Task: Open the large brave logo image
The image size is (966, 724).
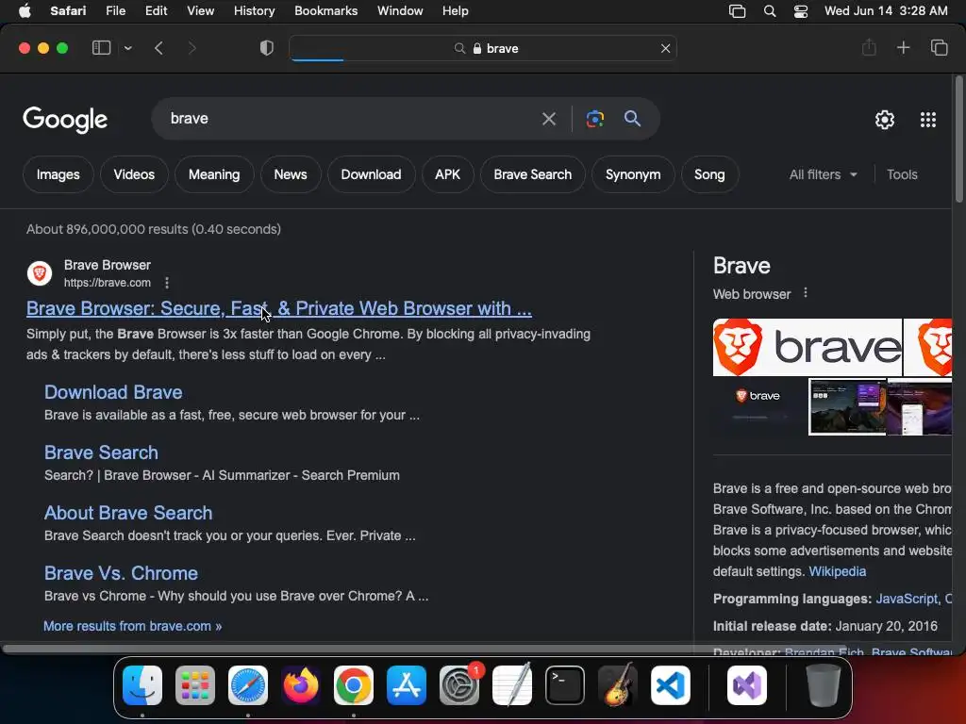Action: click(808, 347)
